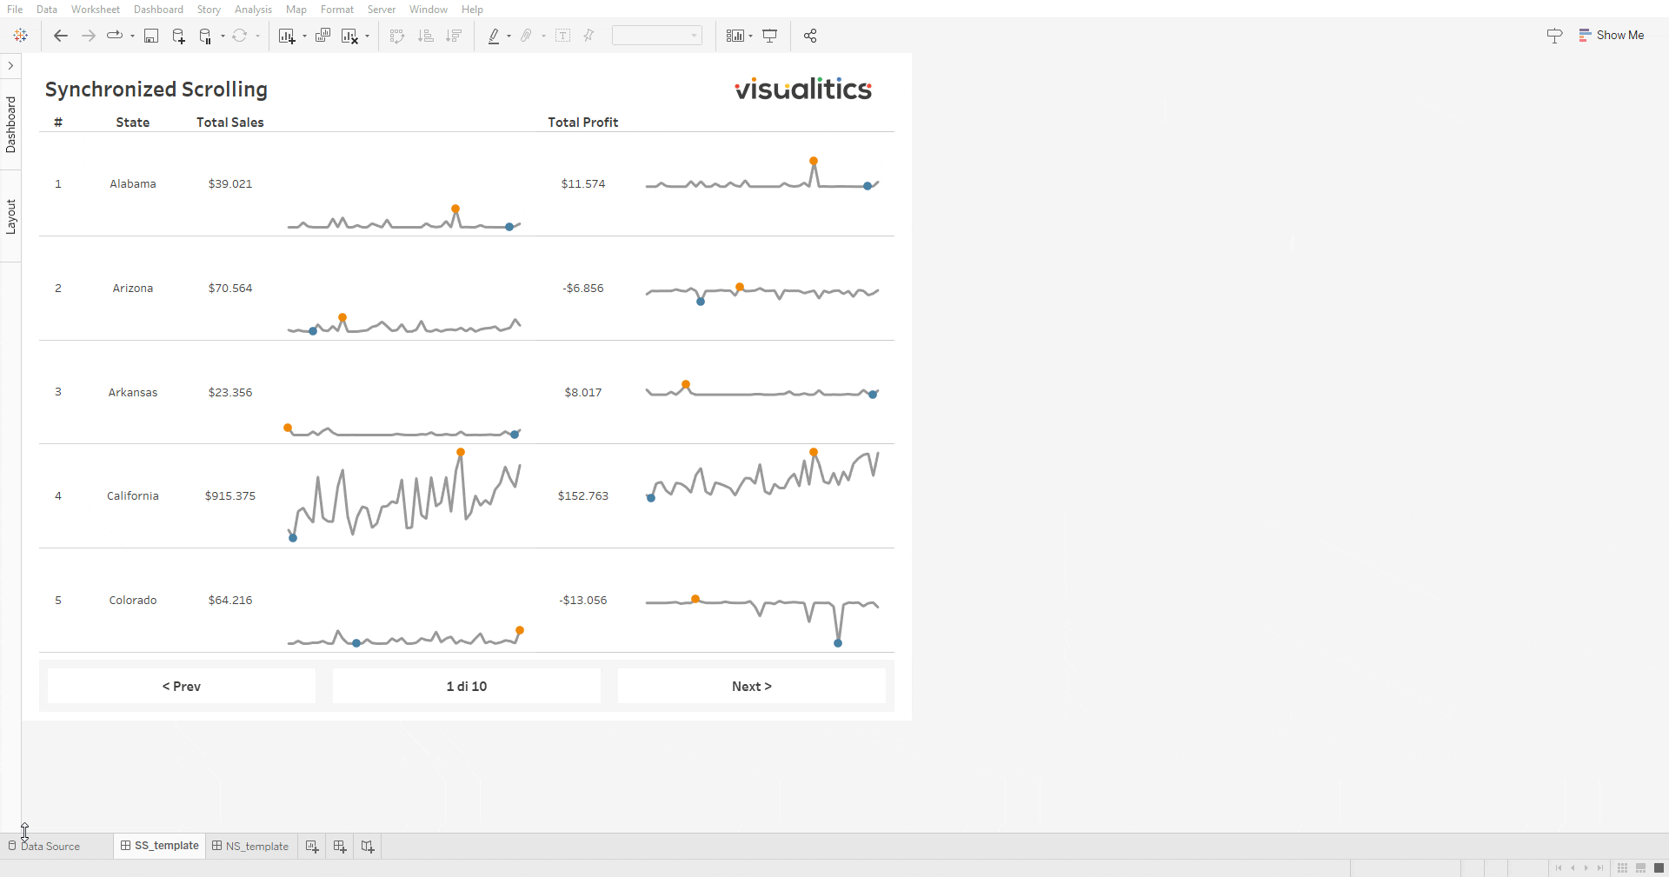Click the Pause Auto Updates icon
Viewport: 1669px width, 877px height.
(x=206, y=36)
